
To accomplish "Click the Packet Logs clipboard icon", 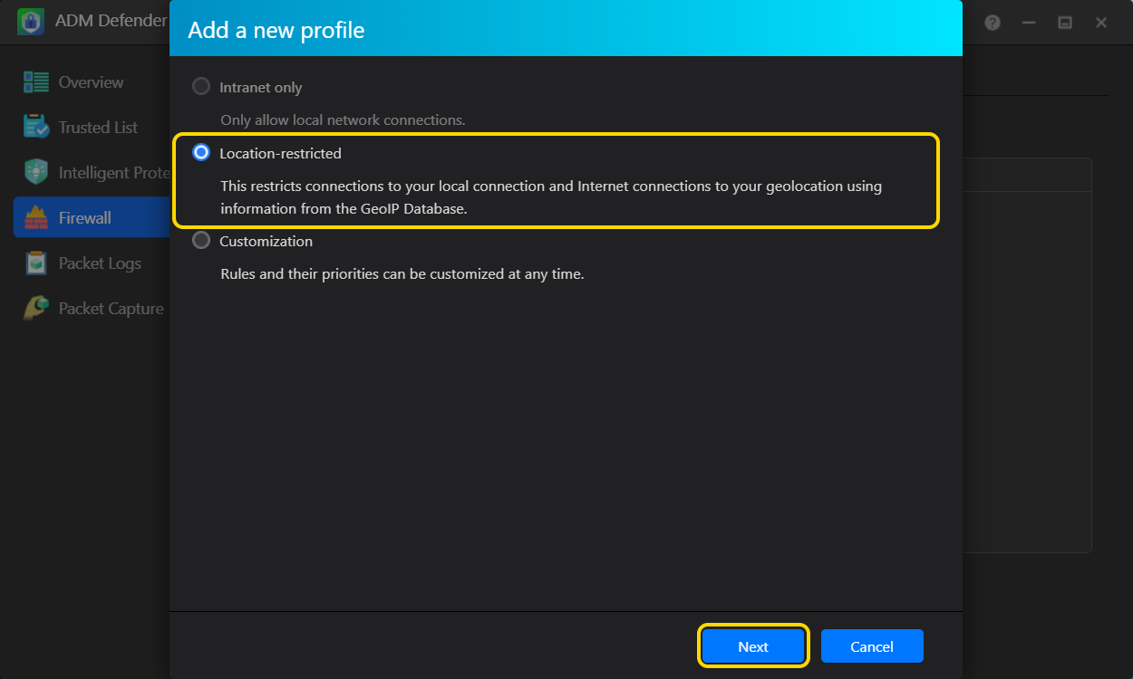I will [x=36, y=263].
